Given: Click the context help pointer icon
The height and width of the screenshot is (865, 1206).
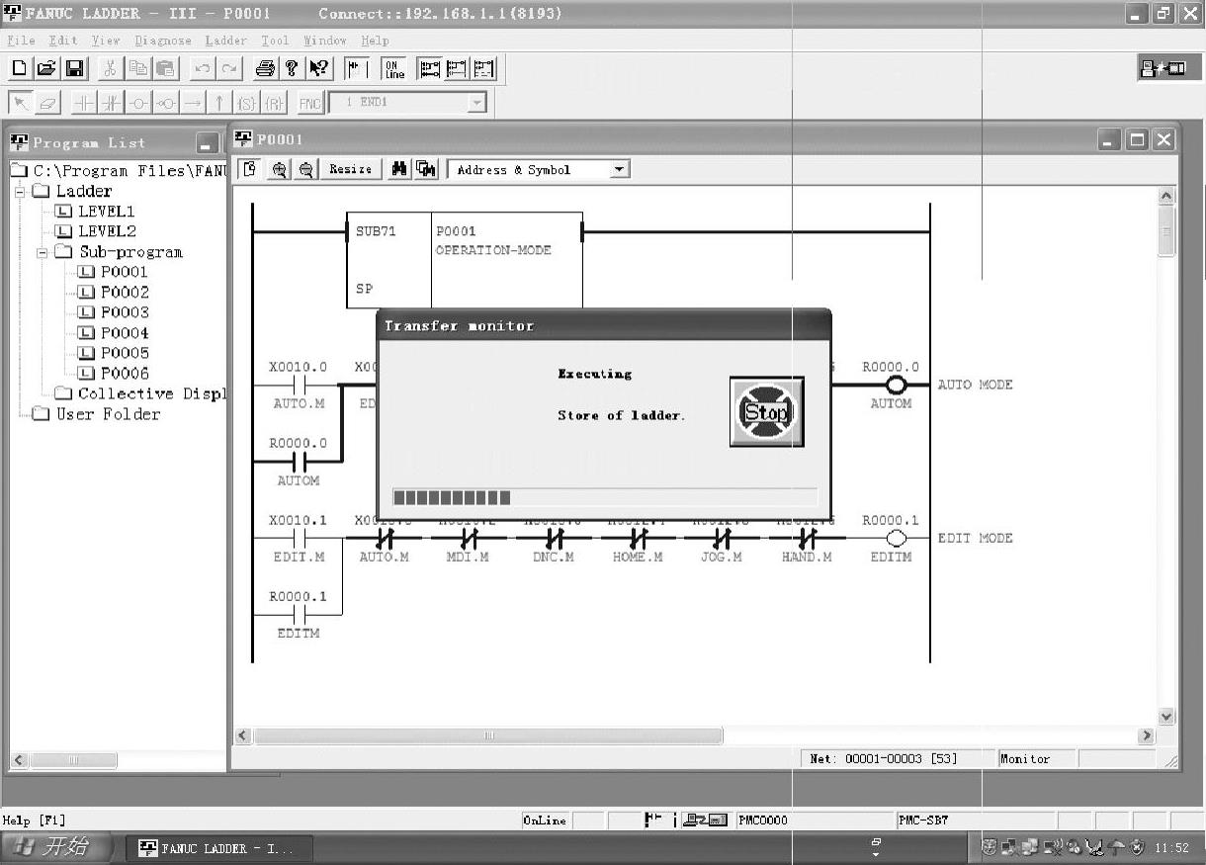Looking at the screenshot, I should point(318,68).
